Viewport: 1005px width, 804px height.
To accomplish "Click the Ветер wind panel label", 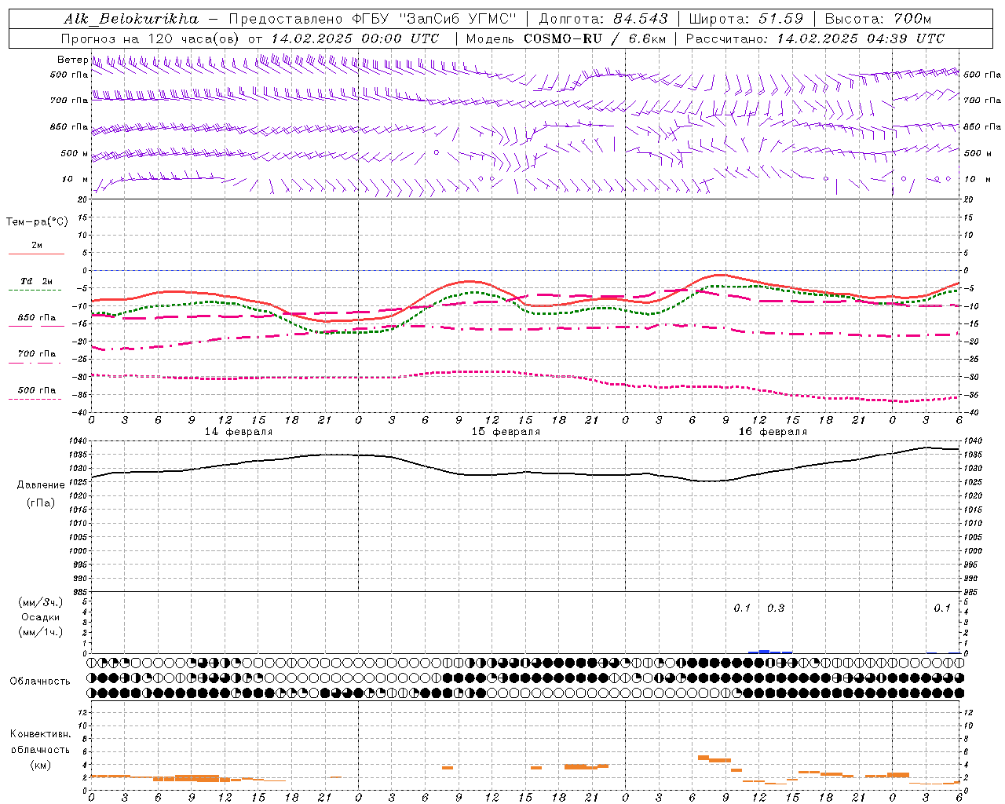I will (x=72, y=60).
